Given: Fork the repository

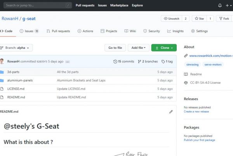Looking at the screenshot, I should pyautogui.click(x=224, y=19).
